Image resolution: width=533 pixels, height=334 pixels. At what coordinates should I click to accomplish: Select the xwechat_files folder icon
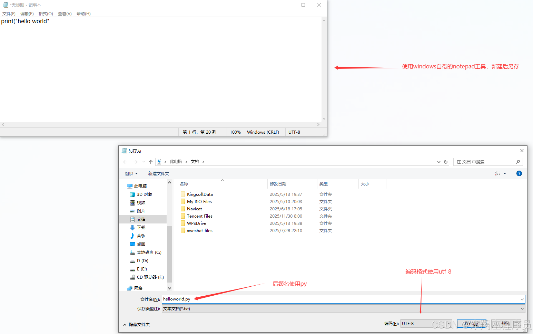(x=183, y=231)
